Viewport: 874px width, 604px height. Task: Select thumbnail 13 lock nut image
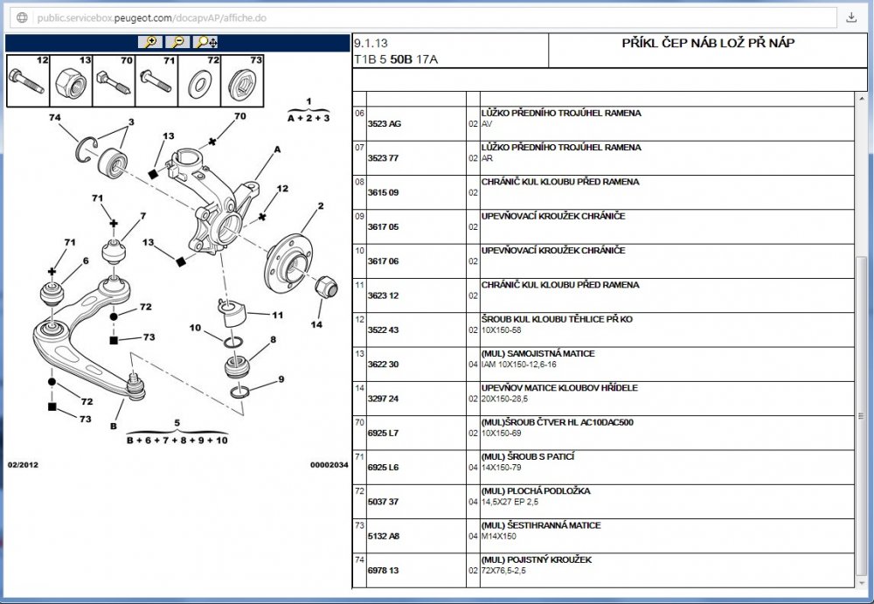coord(71,80)
